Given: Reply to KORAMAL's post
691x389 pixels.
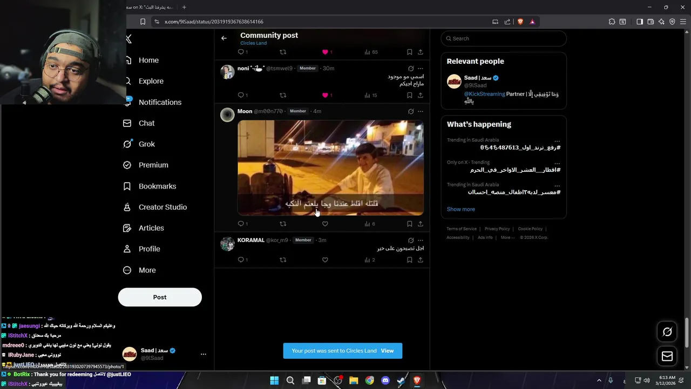Looking at the screenshot, I should coord(241,260).
